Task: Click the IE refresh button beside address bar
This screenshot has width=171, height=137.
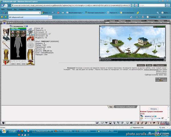Action: [133, 5]
